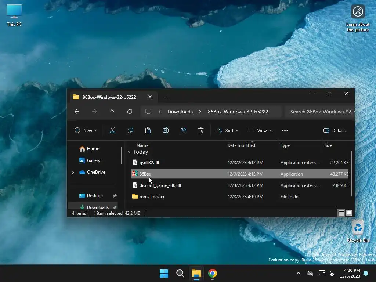Sort by Name column header
The height and width of the screenshot is (282, 376).
click(142, 145)
